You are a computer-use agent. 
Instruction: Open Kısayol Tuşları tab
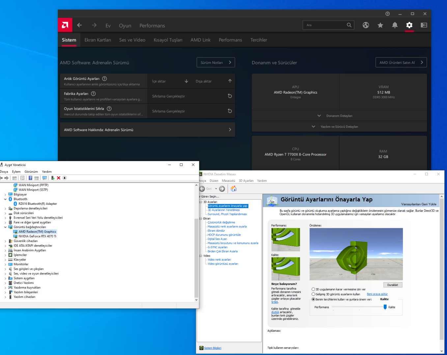pos(168,40)
